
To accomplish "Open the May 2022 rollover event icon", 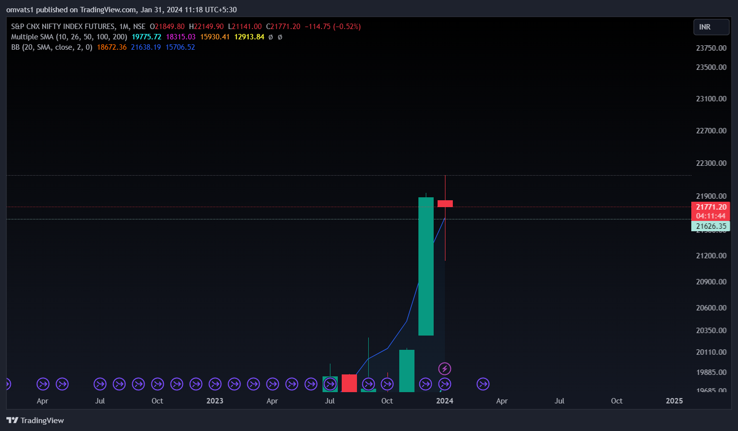I will [x=62, y=384].
